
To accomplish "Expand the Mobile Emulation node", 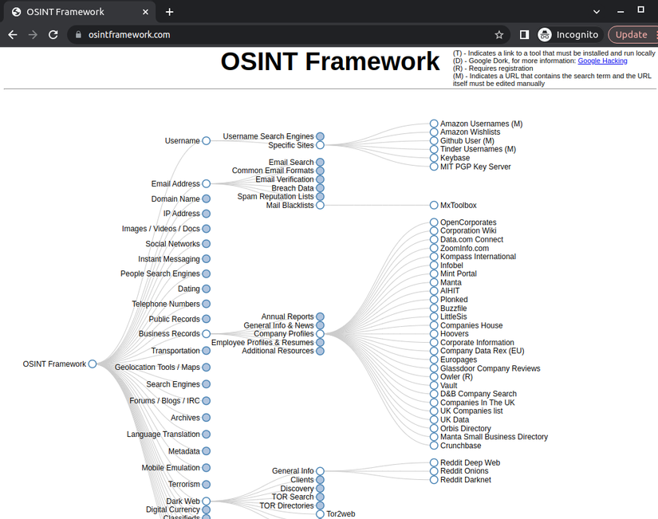I will tap(206, 467).
